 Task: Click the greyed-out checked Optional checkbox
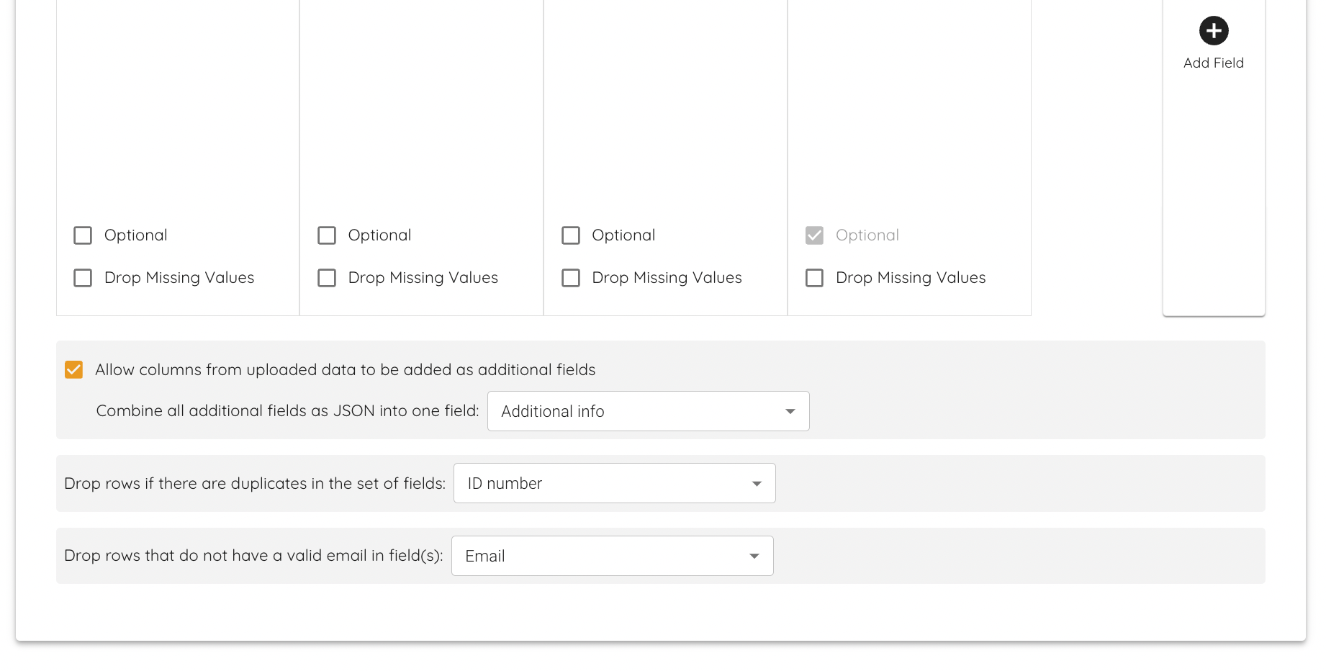[x=814, y=235]
